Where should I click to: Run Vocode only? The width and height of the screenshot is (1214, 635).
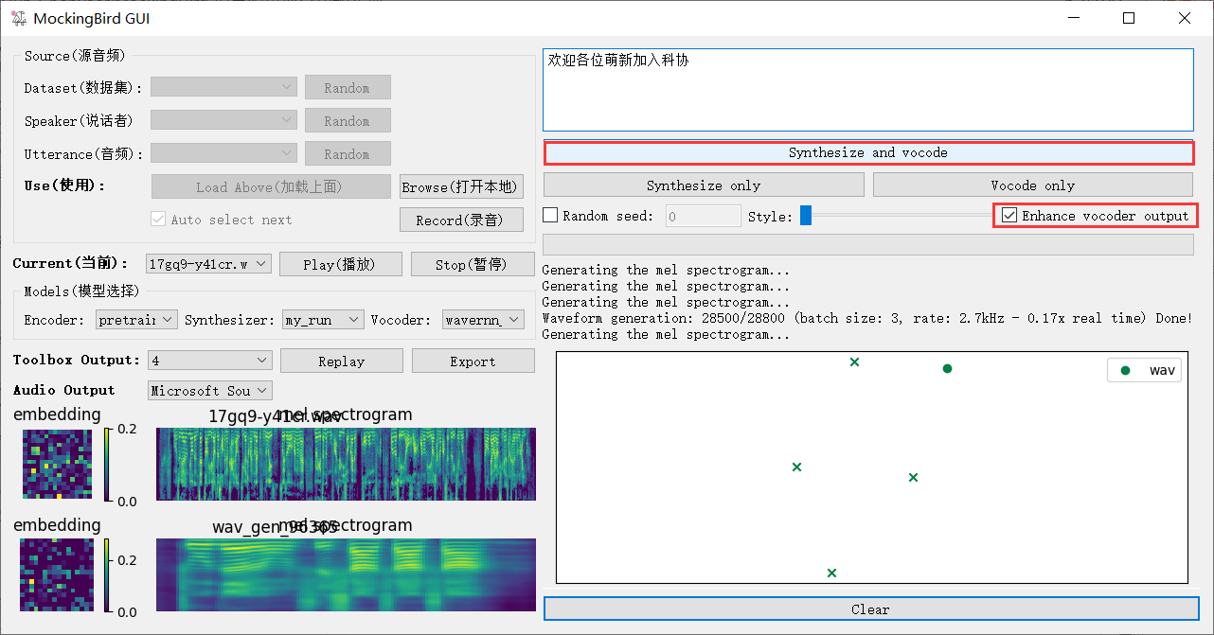click(x=1031, y=185)
